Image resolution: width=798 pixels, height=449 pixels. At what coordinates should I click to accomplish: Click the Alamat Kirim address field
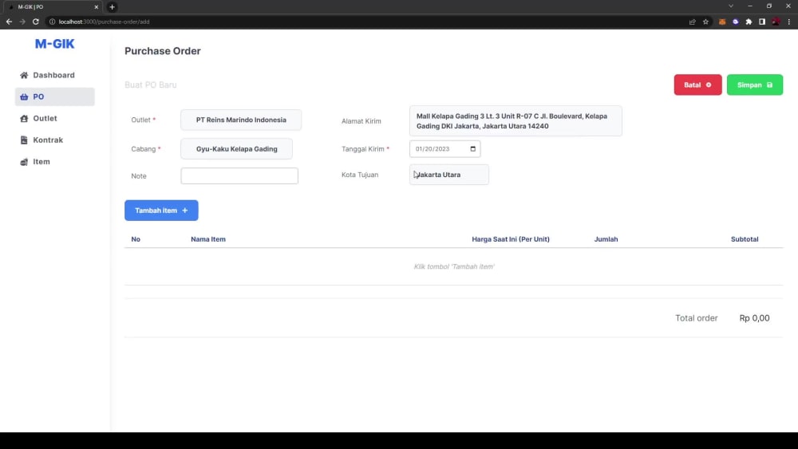pos(516,121)
